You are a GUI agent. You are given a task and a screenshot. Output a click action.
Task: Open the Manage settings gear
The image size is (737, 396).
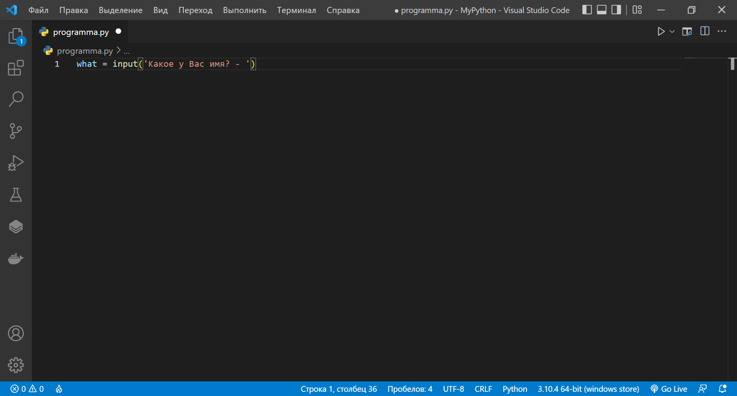point(16,365)
